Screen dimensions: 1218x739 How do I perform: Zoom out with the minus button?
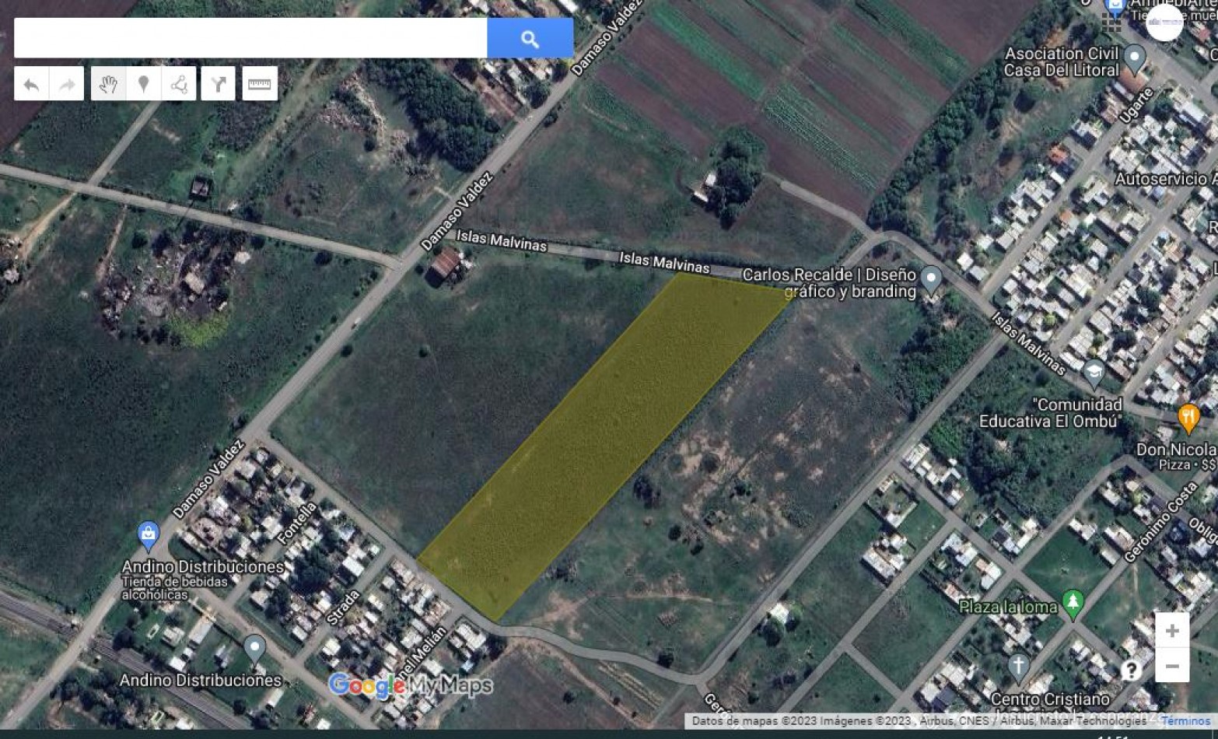(1171, 667)
